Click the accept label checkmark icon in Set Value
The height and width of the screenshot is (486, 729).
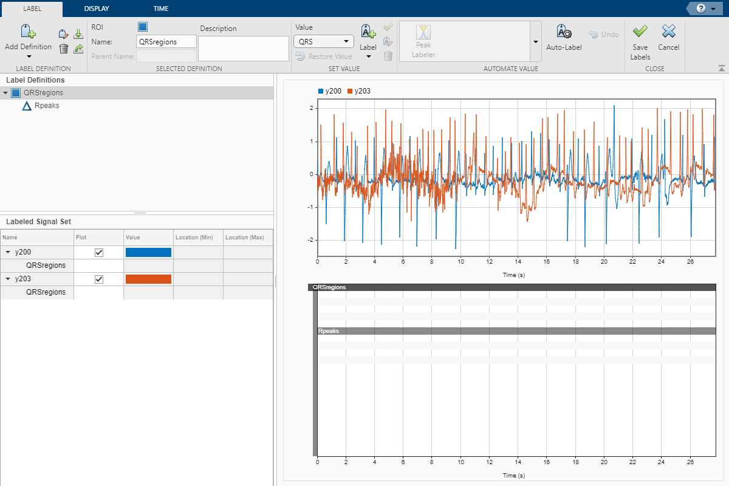(x=388, y=27)
